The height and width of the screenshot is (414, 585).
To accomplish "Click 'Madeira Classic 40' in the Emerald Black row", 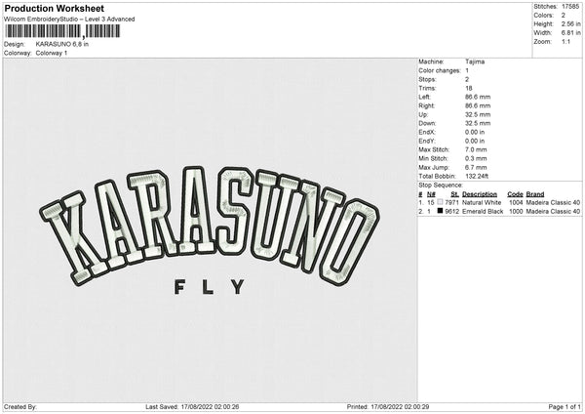I will [x=553, y=212].
